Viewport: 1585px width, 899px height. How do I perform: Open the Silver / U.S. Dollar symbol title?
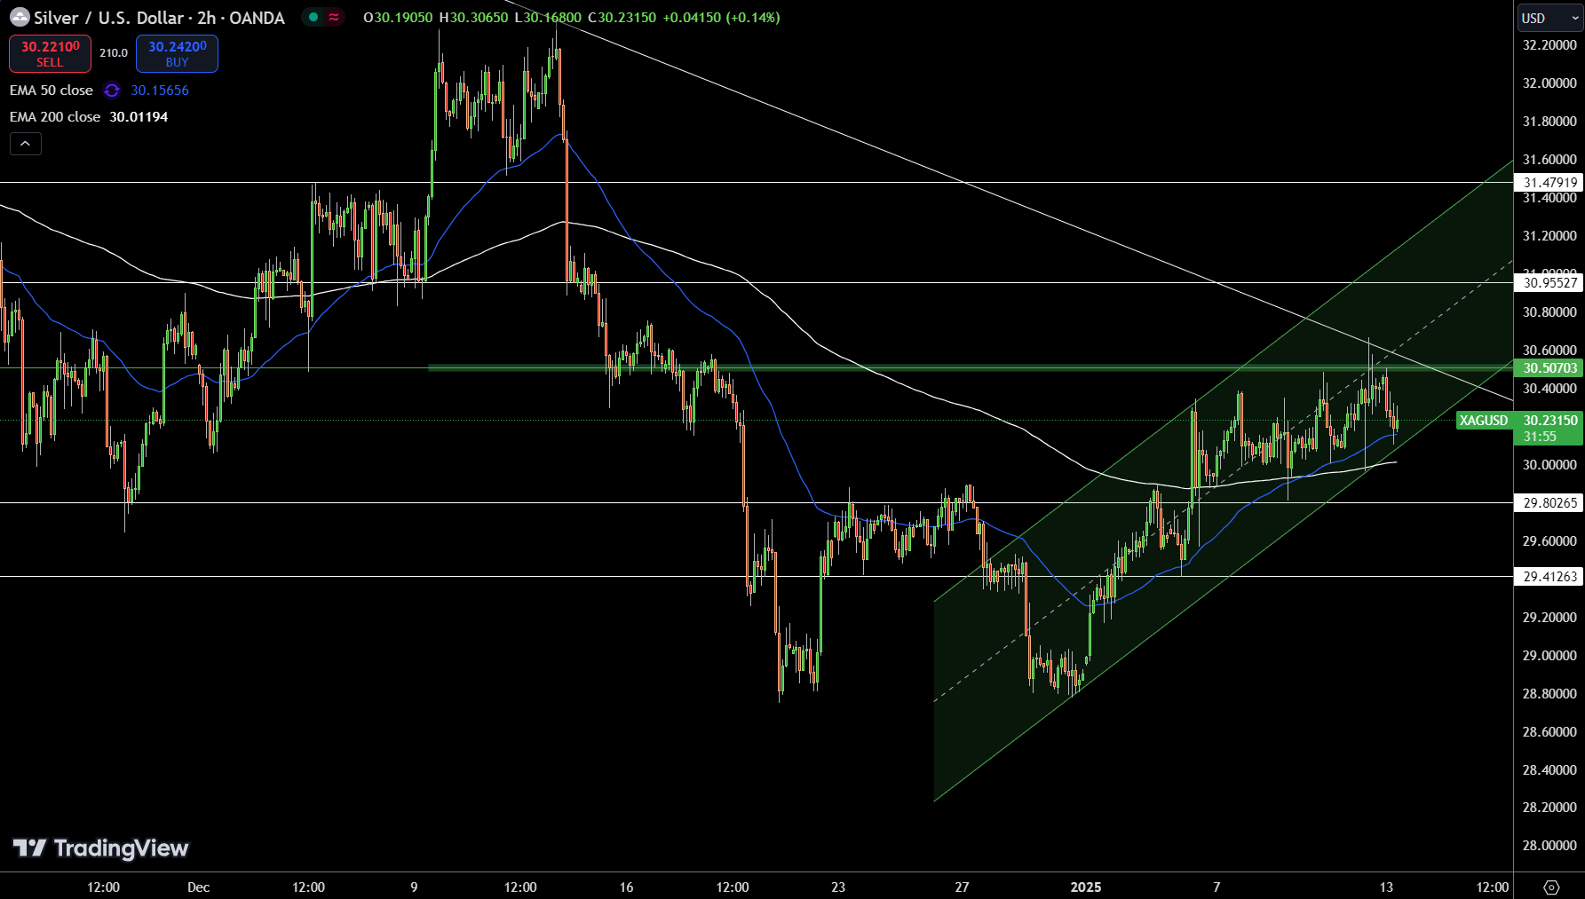pyautogui.click(x=159, y=18)
